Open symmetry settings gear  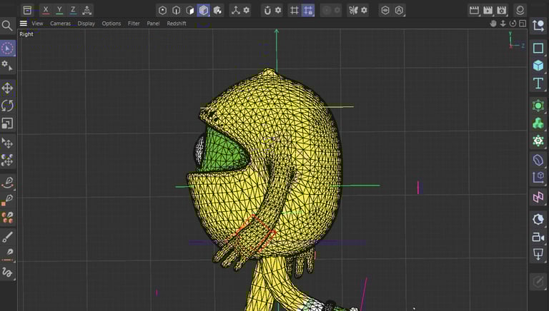[364, 10]
